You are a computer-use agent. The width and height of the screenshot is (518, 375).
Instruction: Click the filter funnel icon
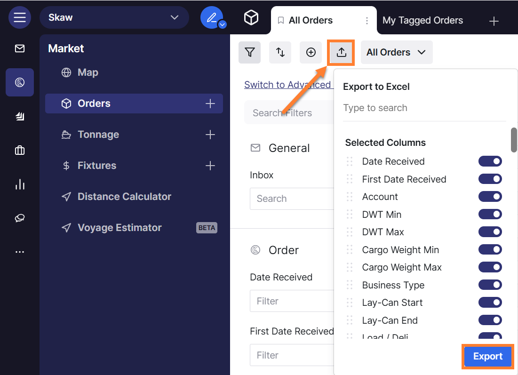250,52
